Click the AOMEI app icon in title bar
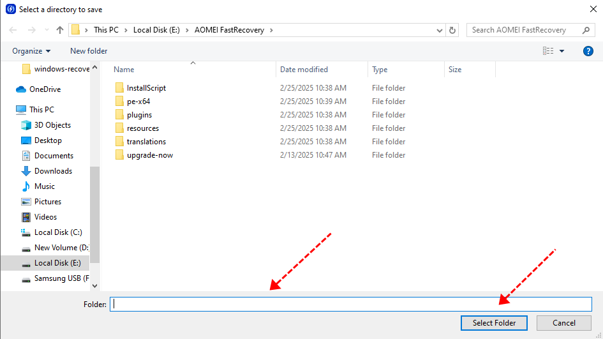The image size is (603, 339). click(11, 9)
